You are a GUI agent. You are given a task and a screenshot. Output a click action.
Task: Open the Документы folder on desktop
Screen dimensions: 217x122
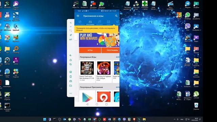[196, 16]
